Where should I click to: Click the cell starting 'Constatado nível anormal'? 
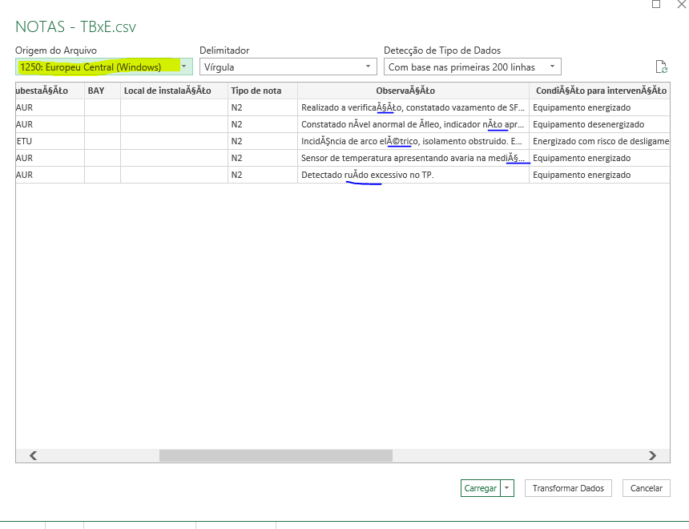[413, 124]
